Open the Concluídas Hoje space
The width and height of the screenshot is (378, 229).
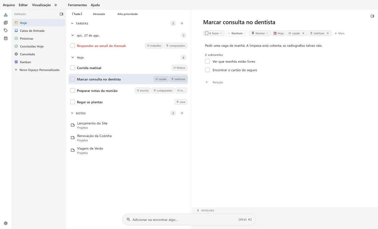pos(39,46)
